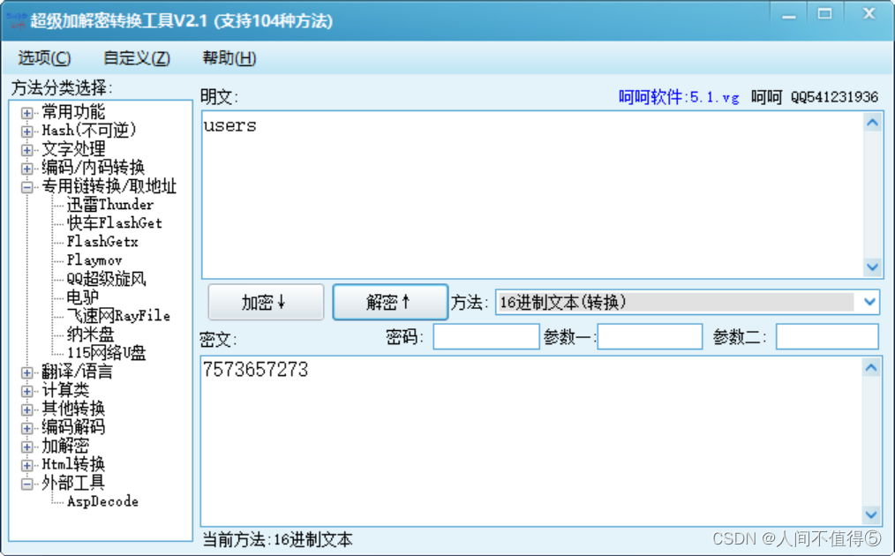Expand the 翻译/语言 tree node

point(26,372)
